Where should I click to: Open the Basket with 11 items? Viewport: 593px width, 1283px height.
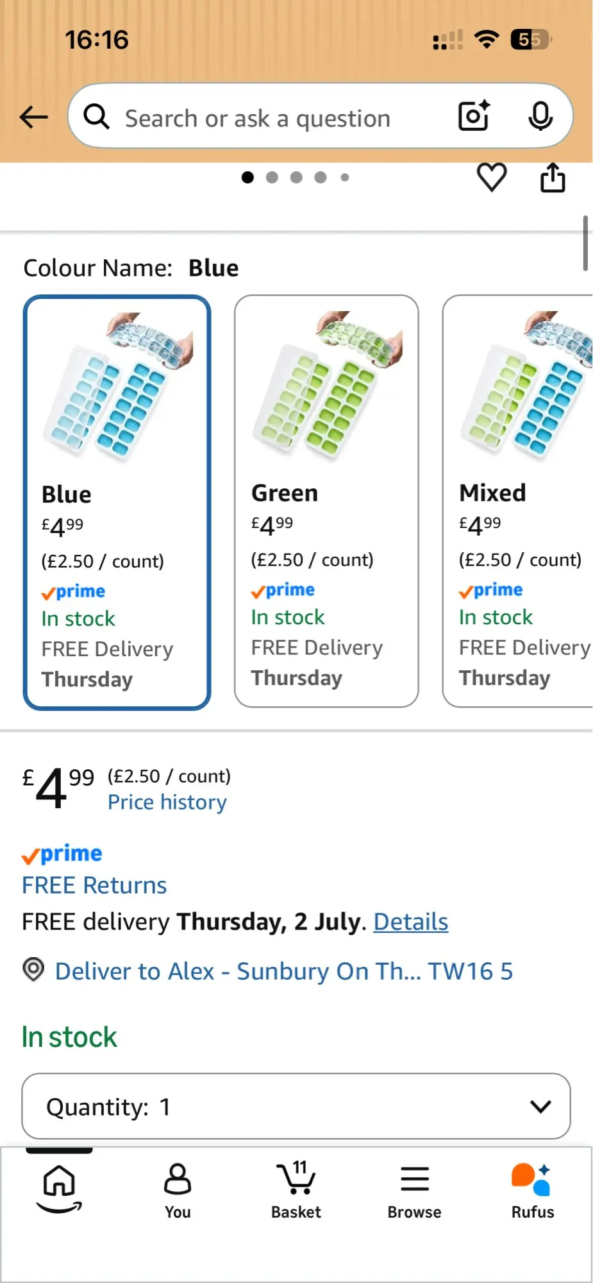point(296,1191)
